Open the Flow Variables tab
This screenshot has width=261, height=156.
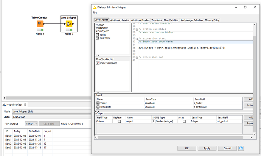[x=171, y=20]
